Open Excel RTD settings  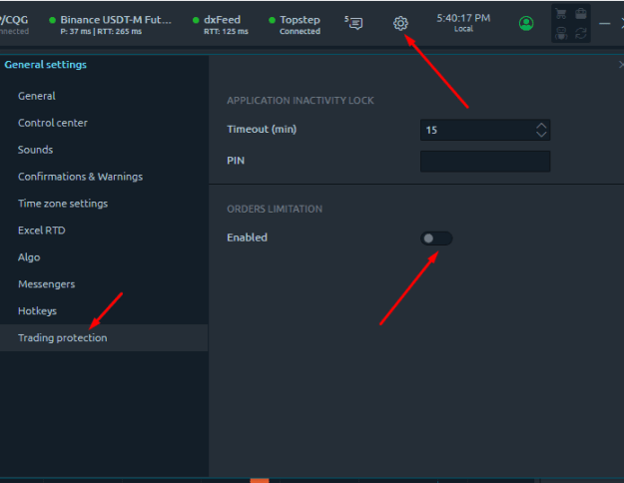pyautogui.click(x=41, y=231)
